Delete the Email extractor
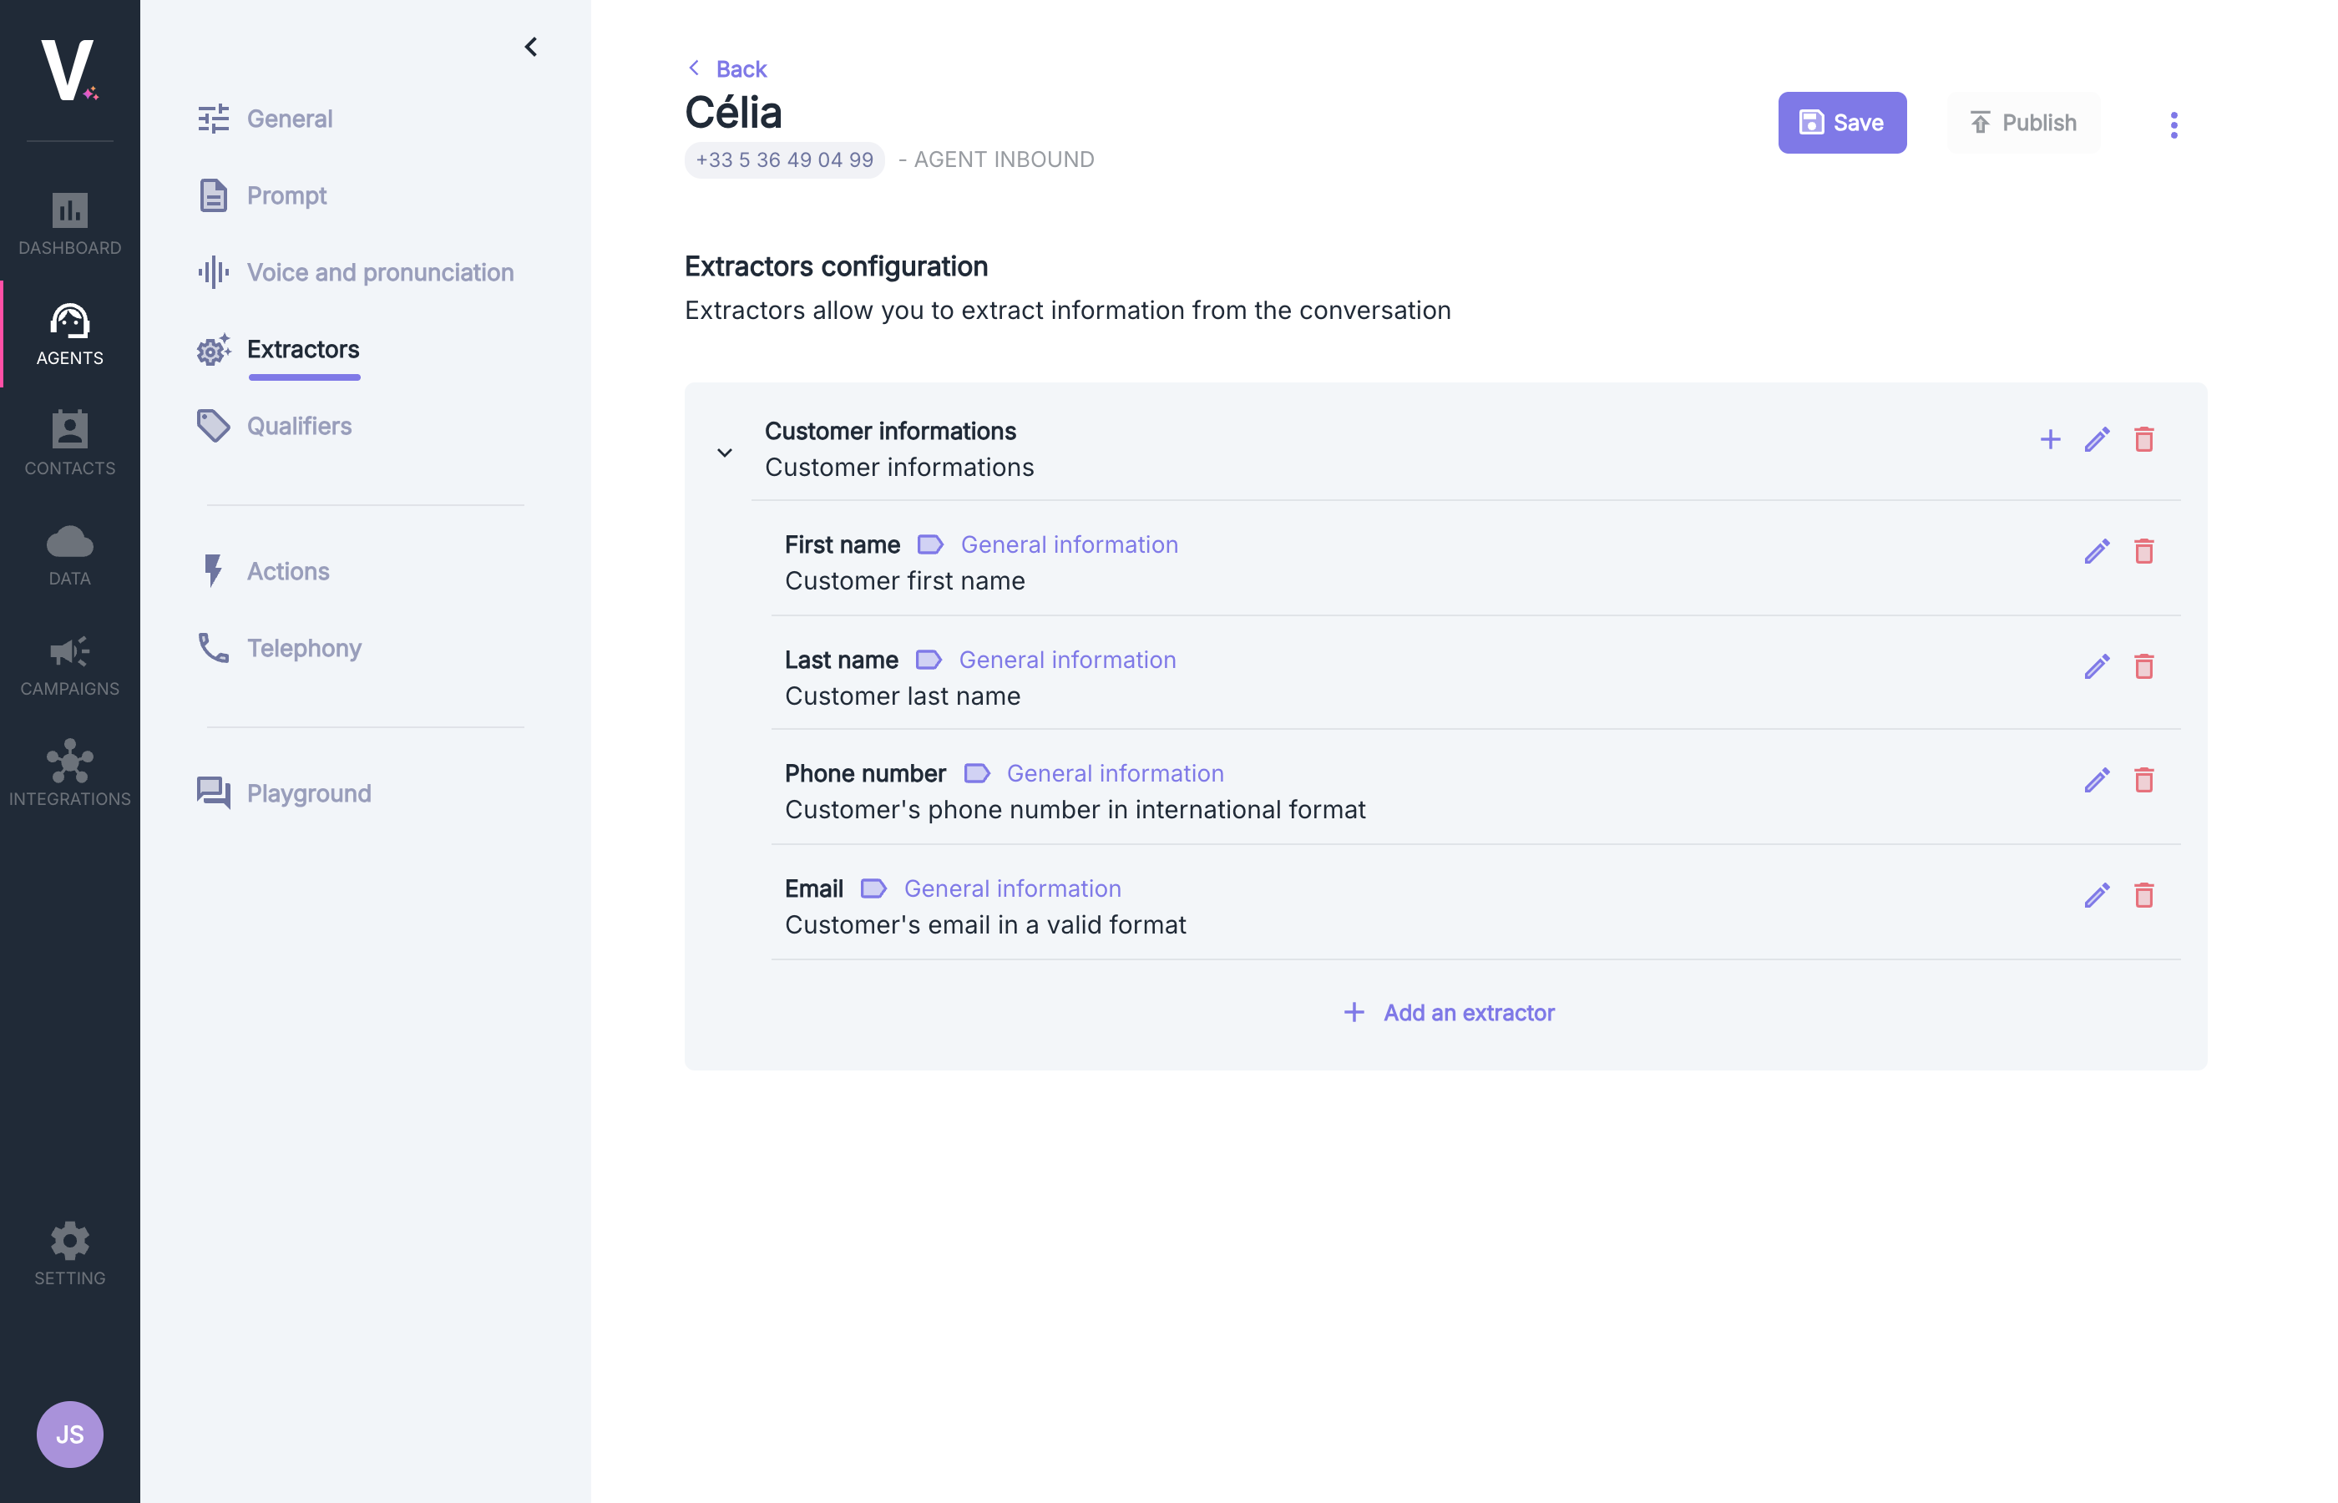The width and height of the screenshot is (2338, 1503). [x=2143, y=895]
